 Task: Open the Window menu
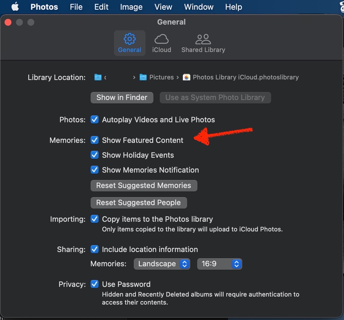[198, 7]
